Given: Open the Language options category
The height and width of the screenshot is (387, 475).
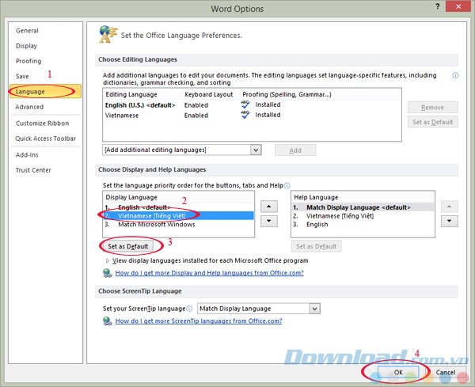Looking at the screenshot, I should (30, 92).
